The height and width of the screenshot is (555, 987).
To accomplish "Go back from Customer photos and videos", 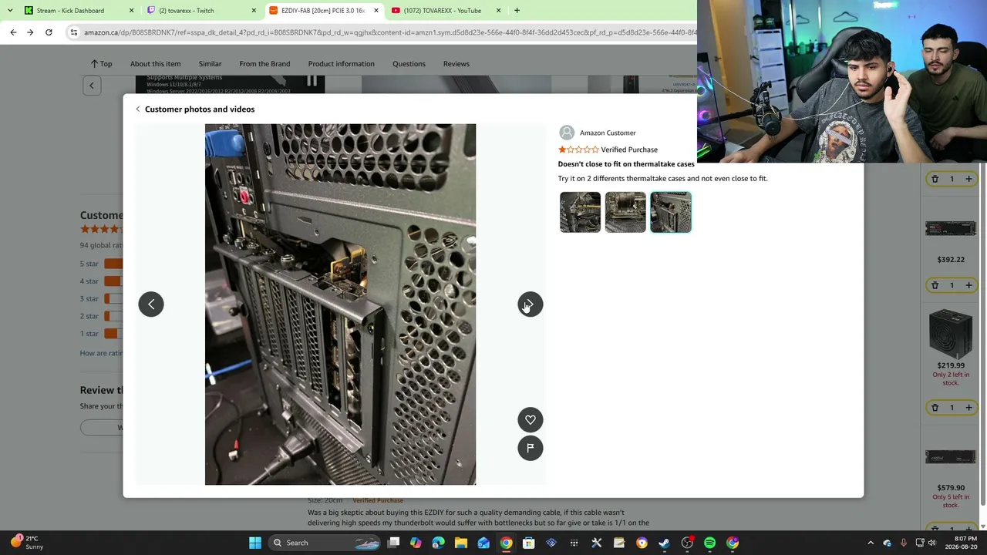I will coord(138,109).
